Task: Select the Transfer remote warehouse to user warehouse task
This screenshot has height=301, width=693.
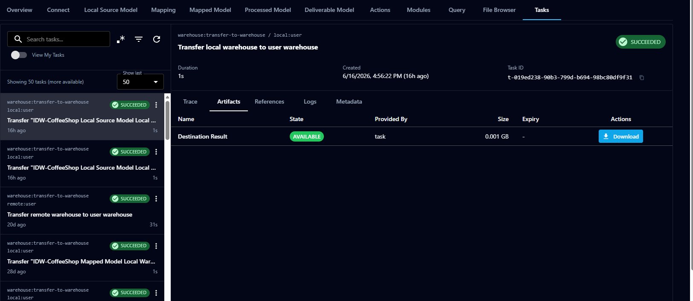Action: tap(82, 211)
